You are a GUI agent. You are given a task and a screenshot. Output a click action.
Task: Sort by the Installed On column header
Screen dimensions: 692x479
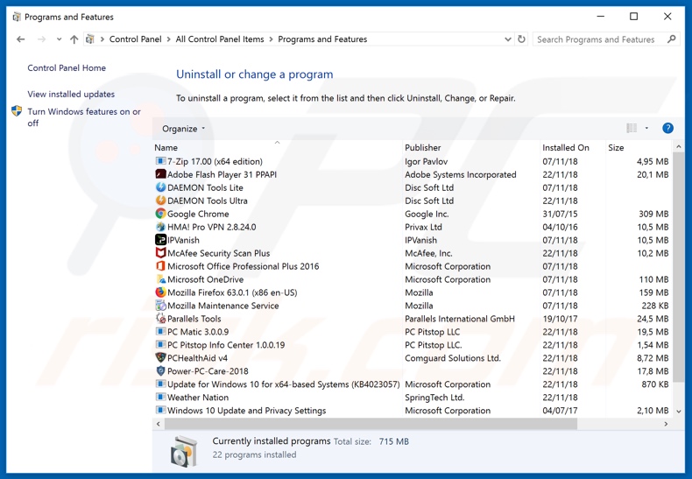pos(566,148)
